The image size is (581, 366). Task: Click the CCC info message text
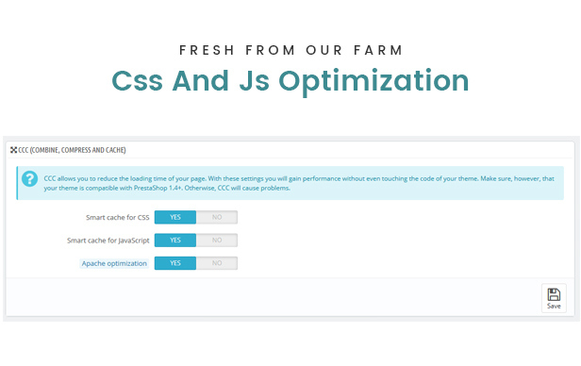click(x=299, y=183)
